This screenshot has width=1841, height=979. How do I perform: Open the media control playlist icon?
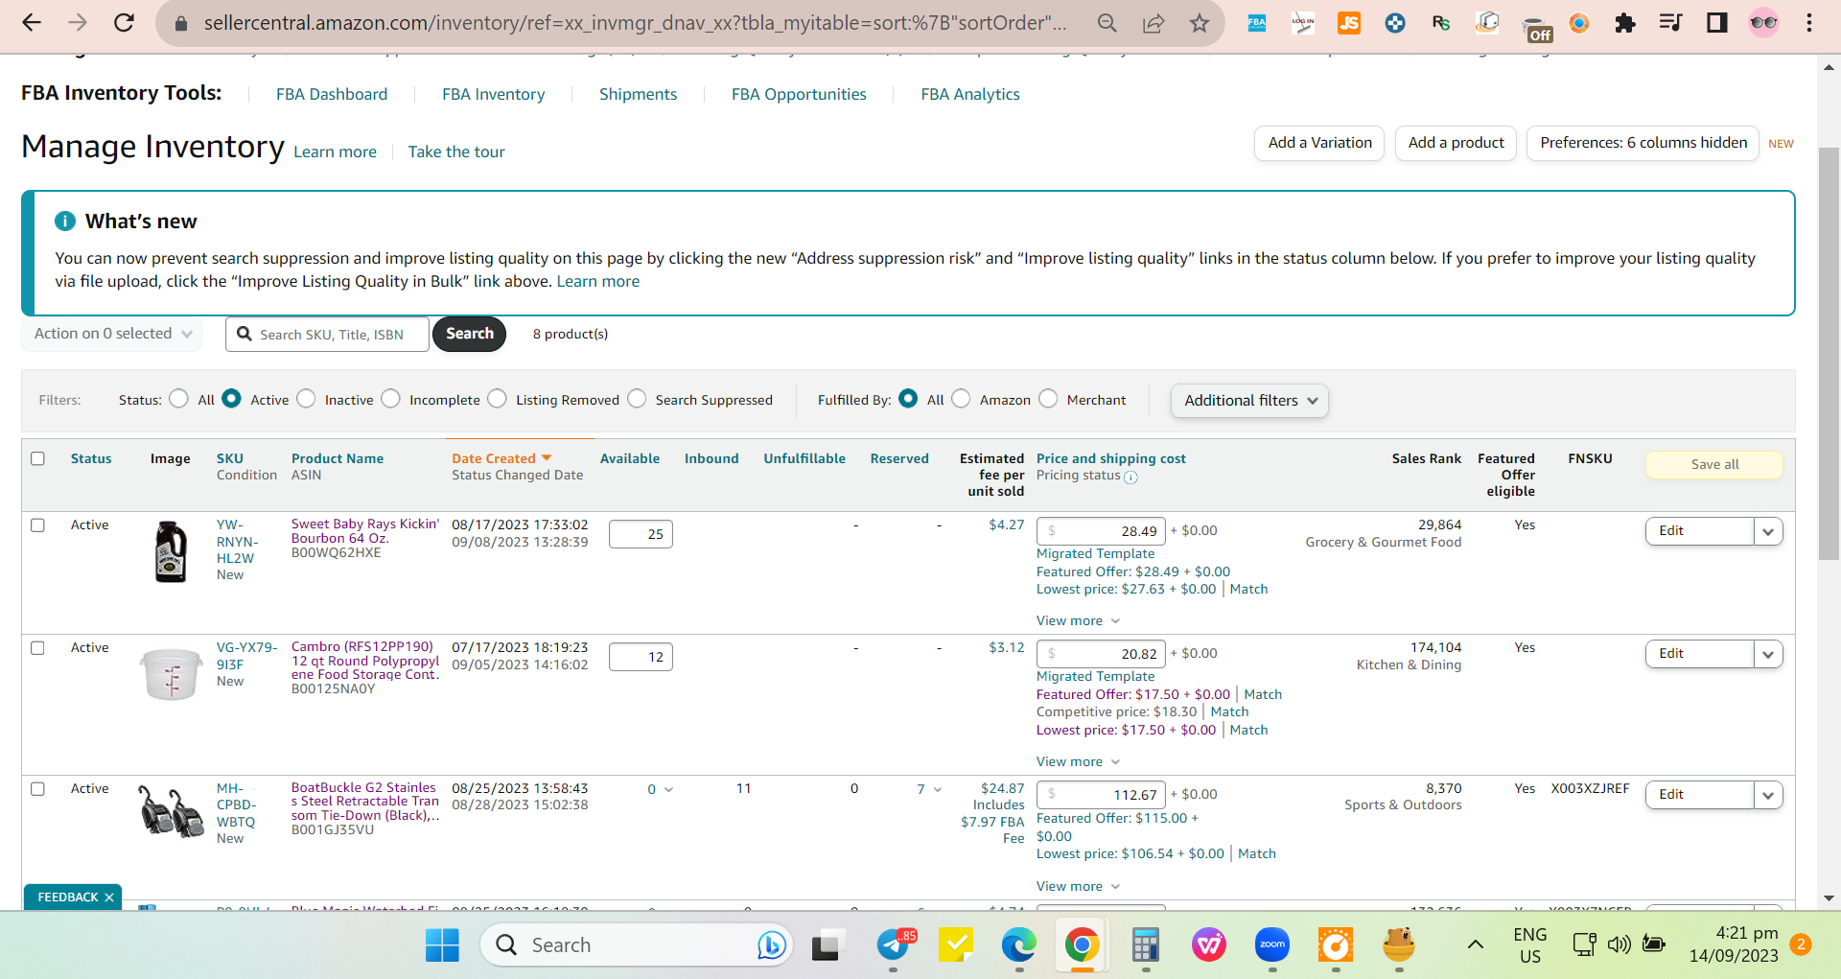coord(1671,23)
